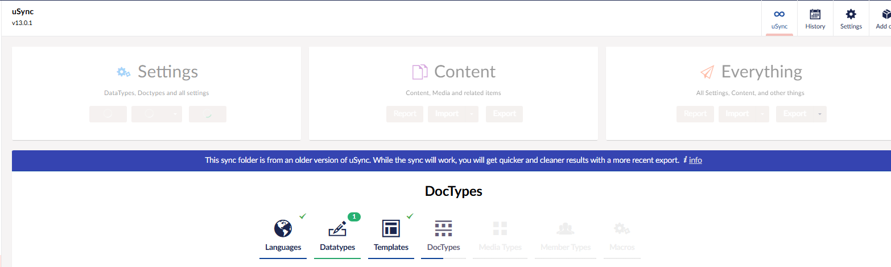Click the Settings card gears icon
Image resolution: width=891 pixels, height=267 pixels.
123,72
